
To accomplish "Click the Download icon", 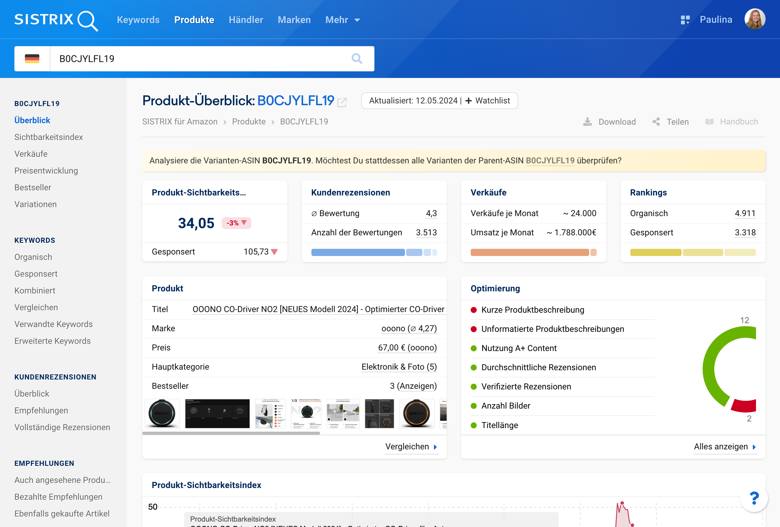I will pos(587,122).
